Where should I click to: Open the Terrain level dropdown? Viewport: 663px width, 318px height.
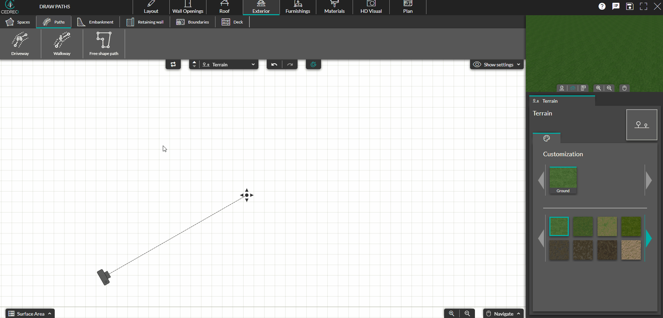(253, 64)
